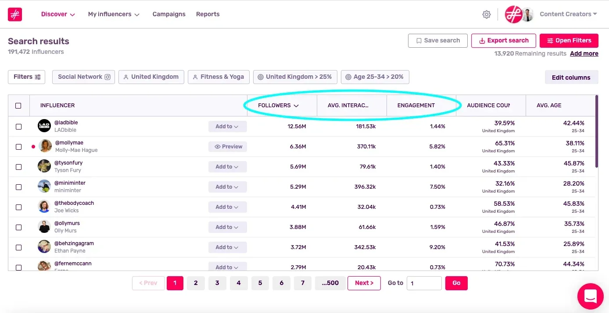Click the @mollymae profile picture
609x313 pixels.
45,146
